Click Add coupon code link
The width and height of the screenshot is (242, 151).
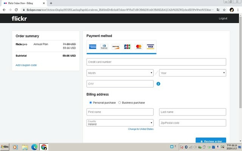coord(26,65)
